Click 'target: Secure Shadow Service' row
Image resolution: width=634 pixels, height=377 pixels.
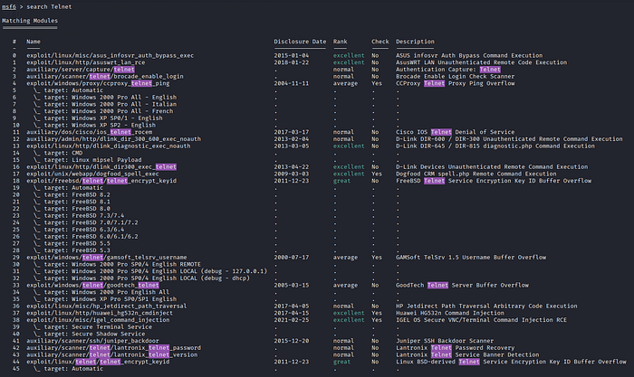pyautogui.click(x=90, y=335)
